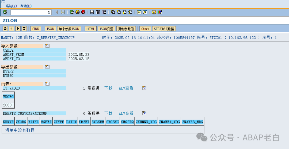Collapse the 导入参数 section icon
The width and height of the screenshot is (289, 149).
click(x=47, y=46)
